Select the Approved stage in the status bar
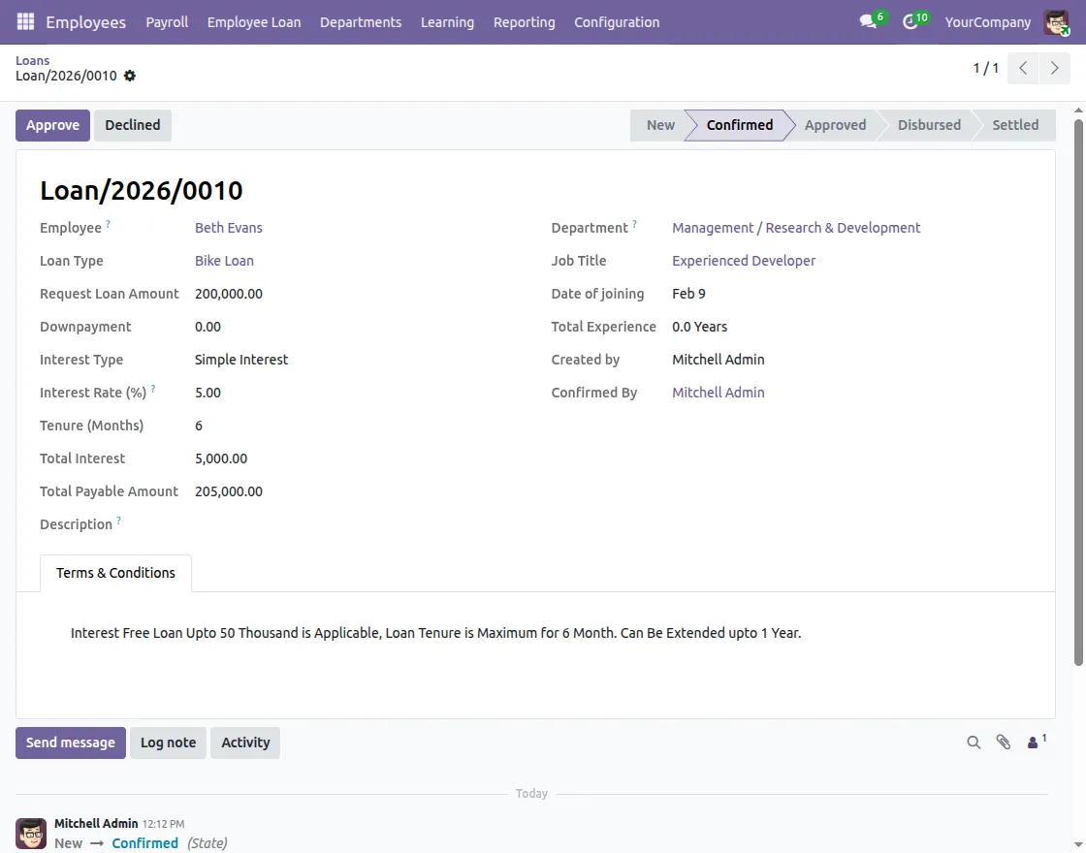 point(835,124)
